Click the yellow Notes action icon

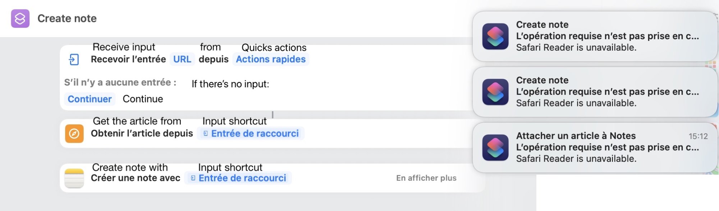click(x=74, y=178)
